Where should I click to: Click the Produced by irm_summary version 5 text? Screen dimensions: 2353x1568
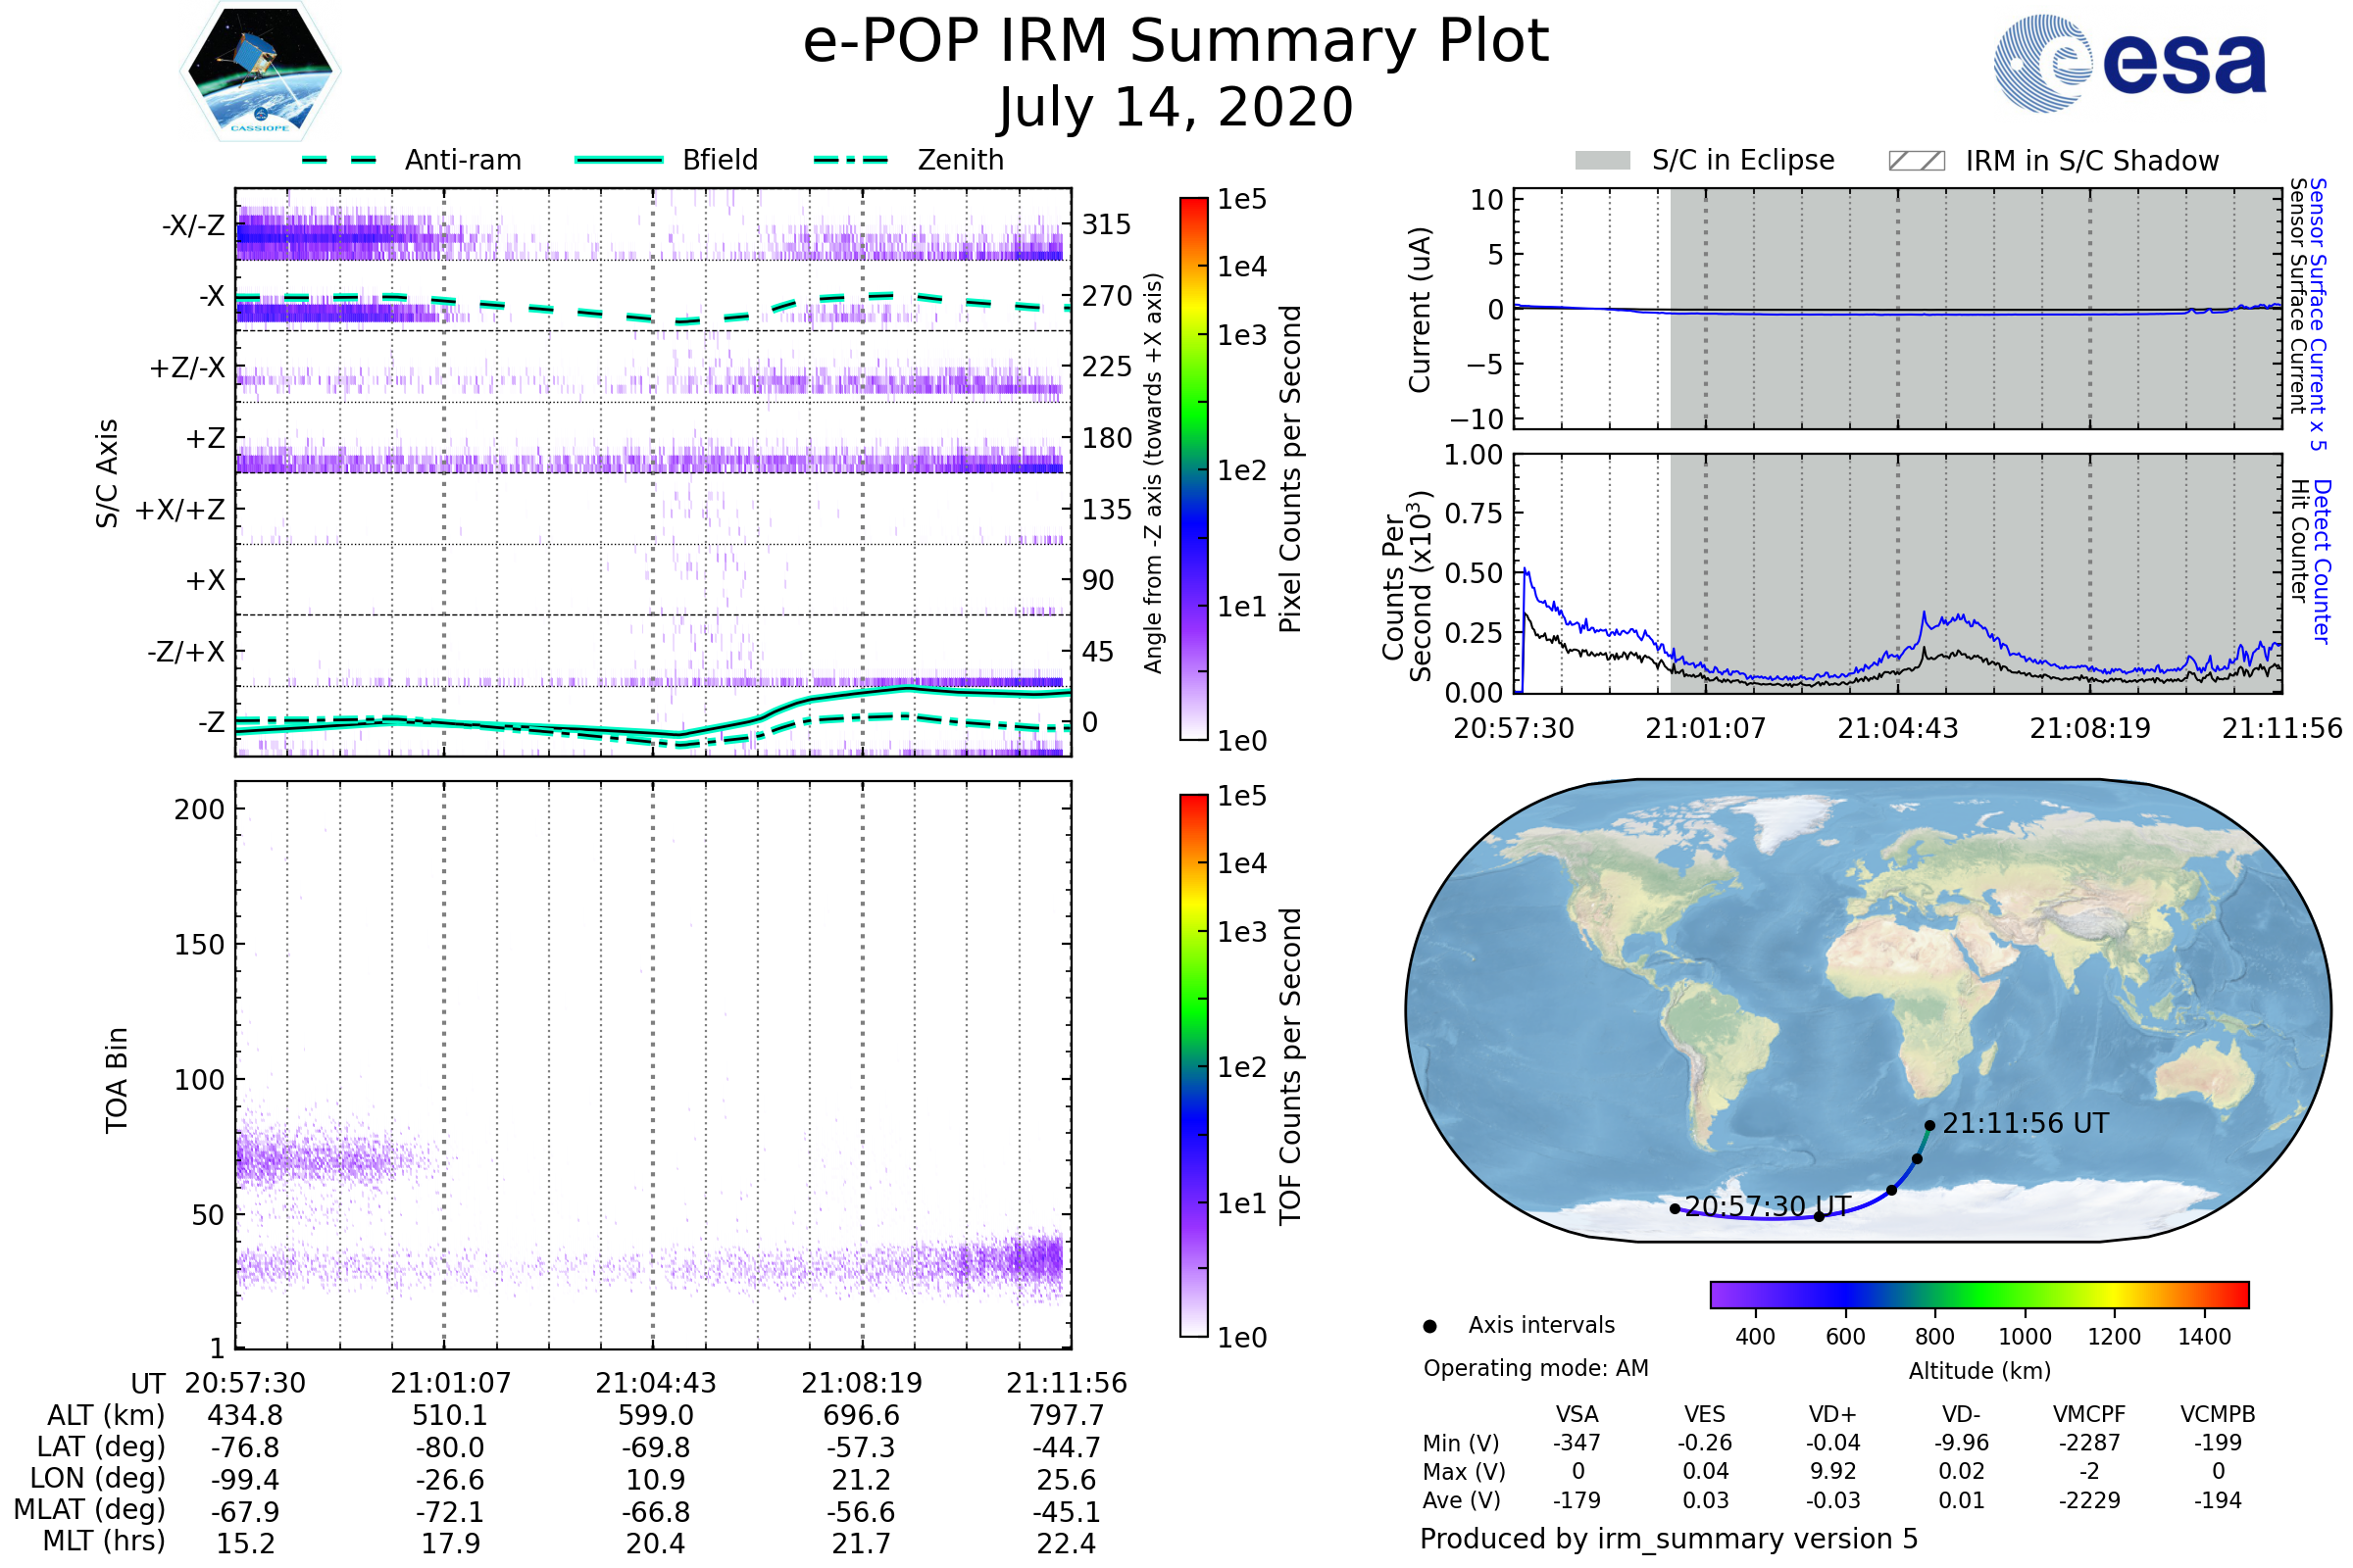tap(1669, 1539)
